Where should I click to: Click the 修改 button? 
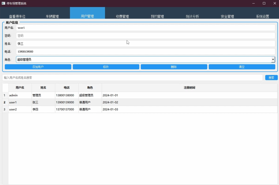[x=106, y=67]
